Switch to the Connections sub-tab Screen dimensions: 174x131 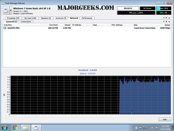tap(26, 22)
